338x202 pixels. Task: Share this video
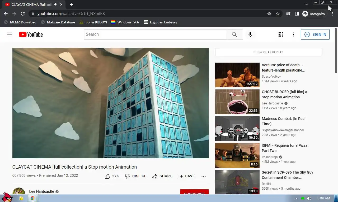click(x=162, y=176)
